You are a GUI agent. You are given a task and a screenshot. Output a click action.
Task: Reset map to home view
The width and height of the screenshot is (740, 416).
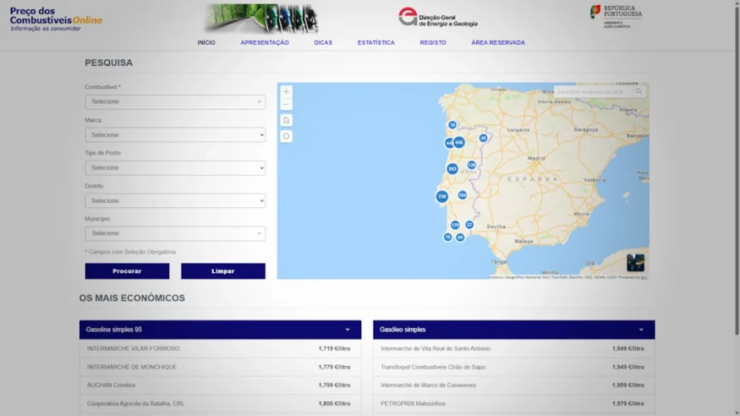(x=286, y=121)
